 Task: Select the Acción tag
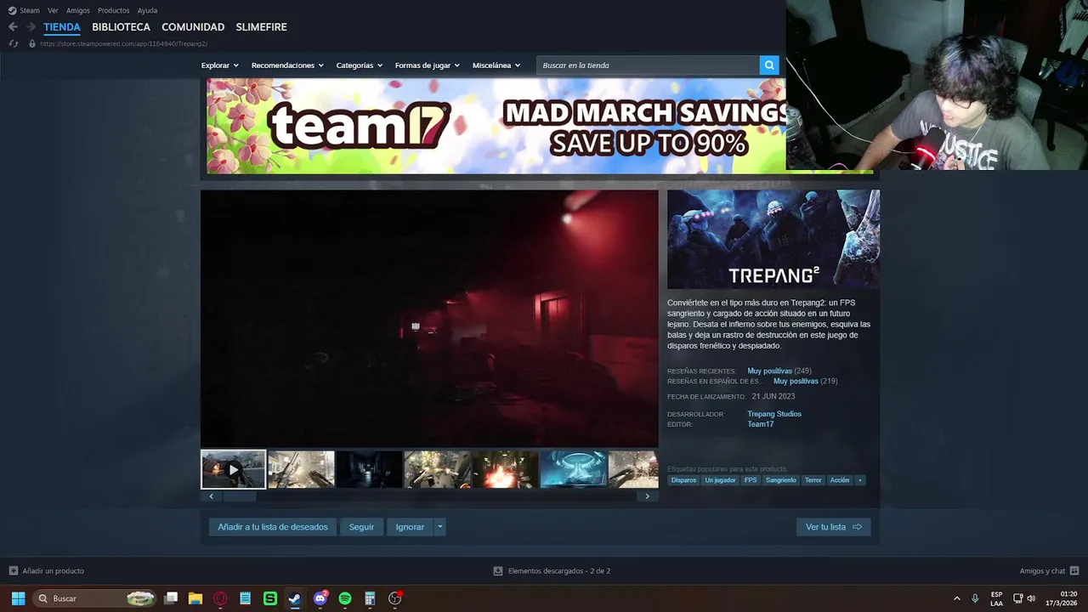click(840, 480)
